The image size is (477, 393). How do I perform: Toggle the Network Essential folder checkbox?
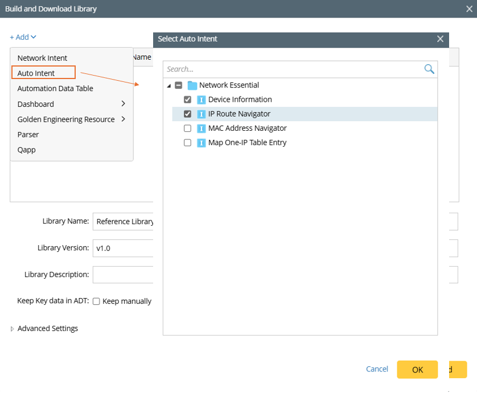tap(178, 85)
